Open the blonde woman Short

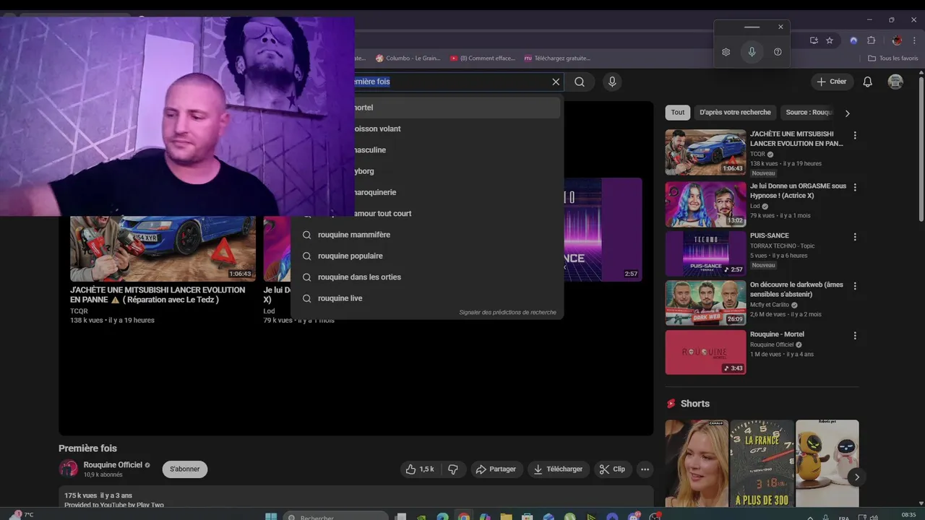coord(697,464)
